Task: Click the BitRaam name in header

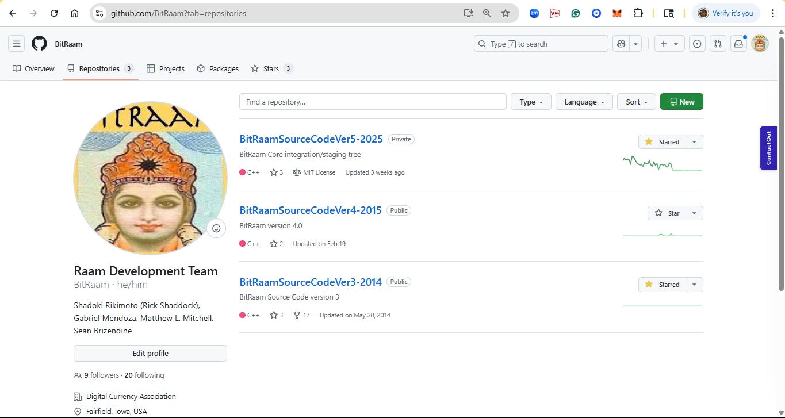Action: coord(68,44)
